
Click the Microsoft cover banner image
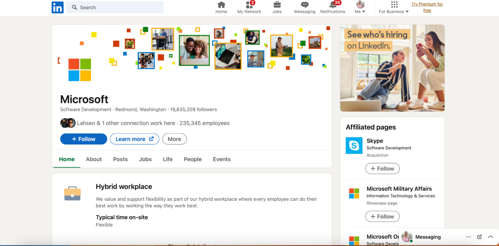coord(192,48)
